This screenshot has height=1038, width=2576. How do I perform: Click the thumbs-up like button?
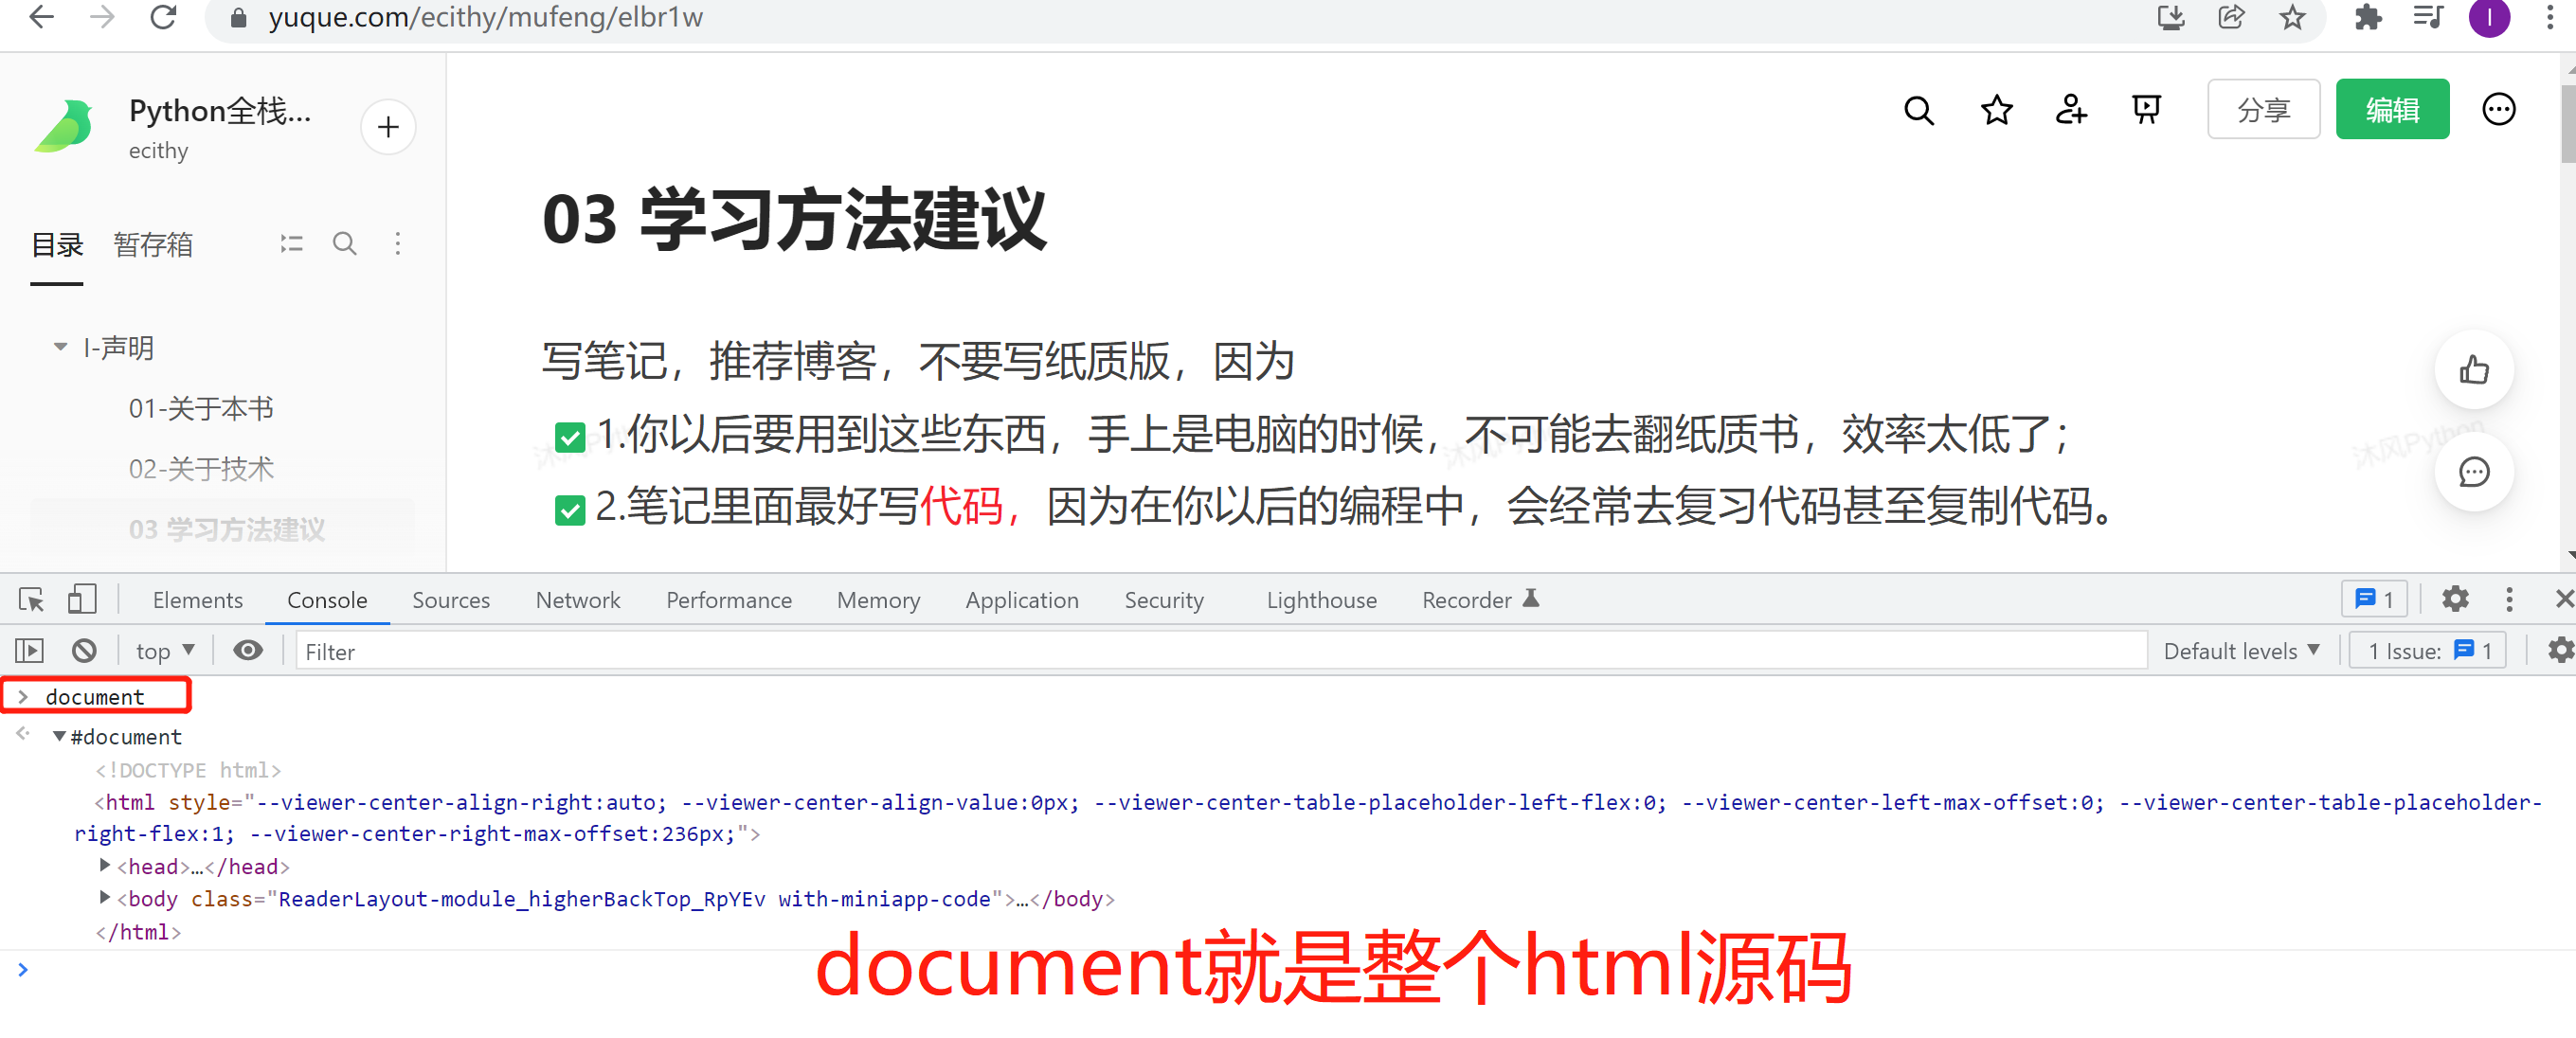pos(2473,370)
